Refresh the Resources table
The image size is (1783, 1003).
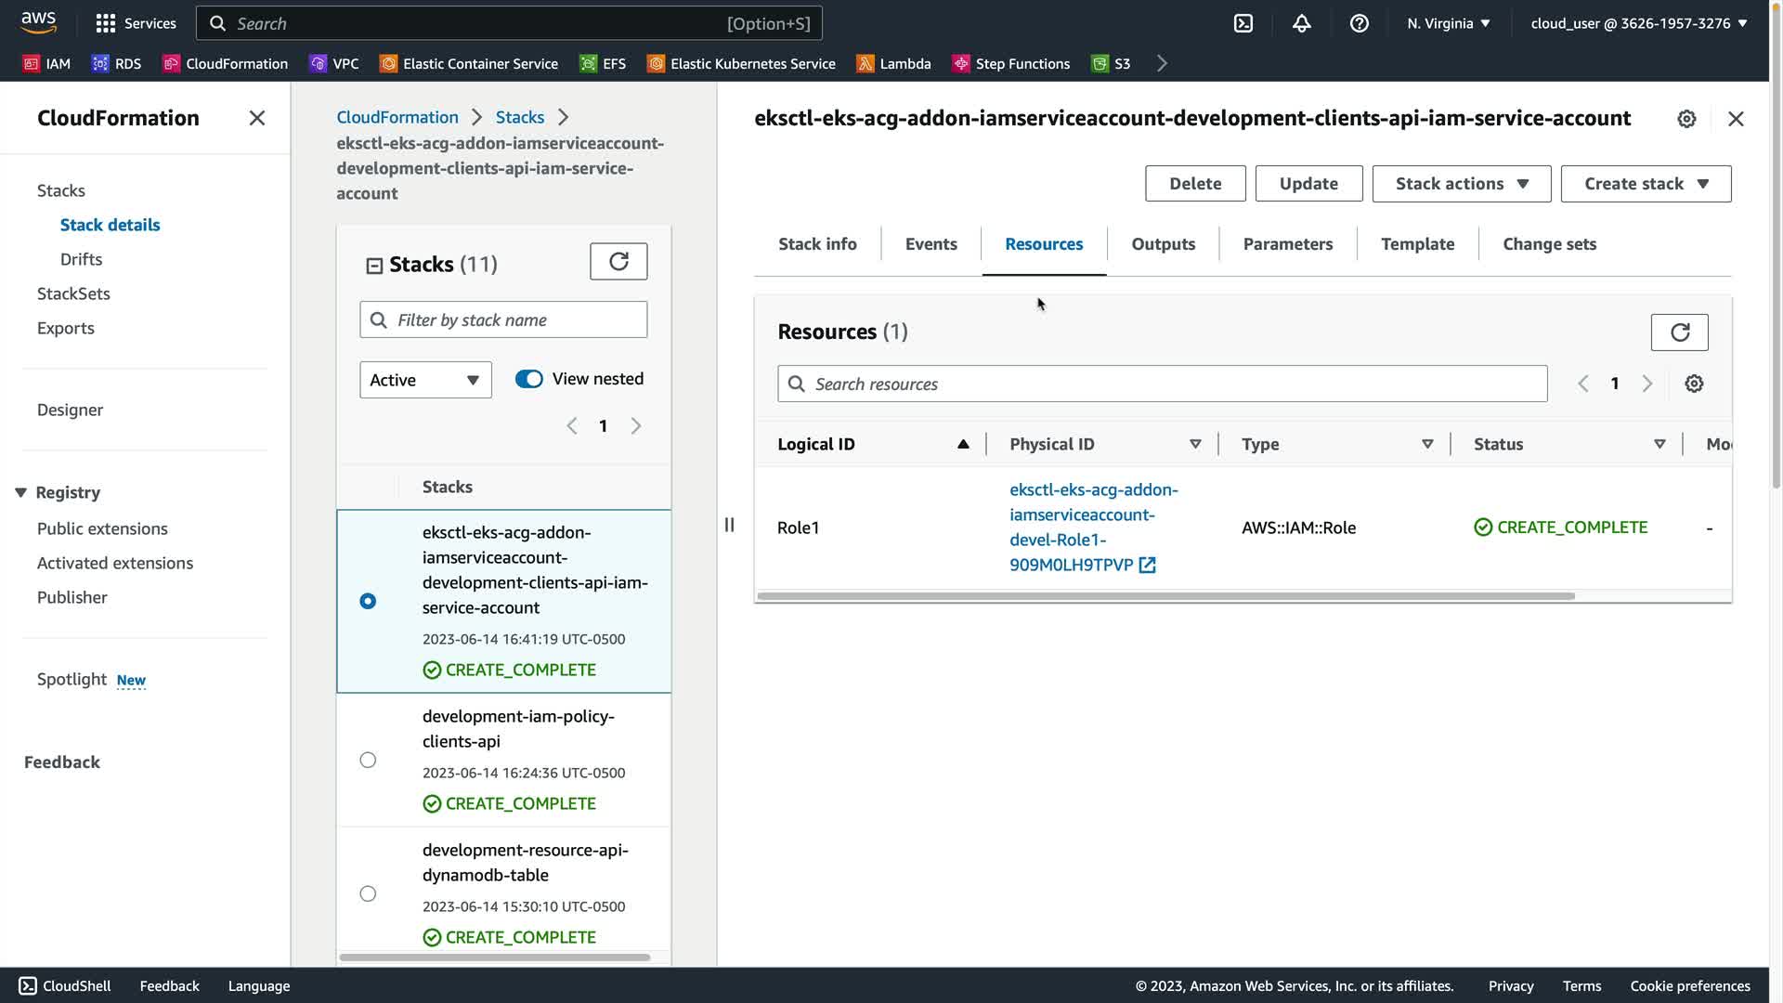pyautogui.click(x=1679, y=332)
